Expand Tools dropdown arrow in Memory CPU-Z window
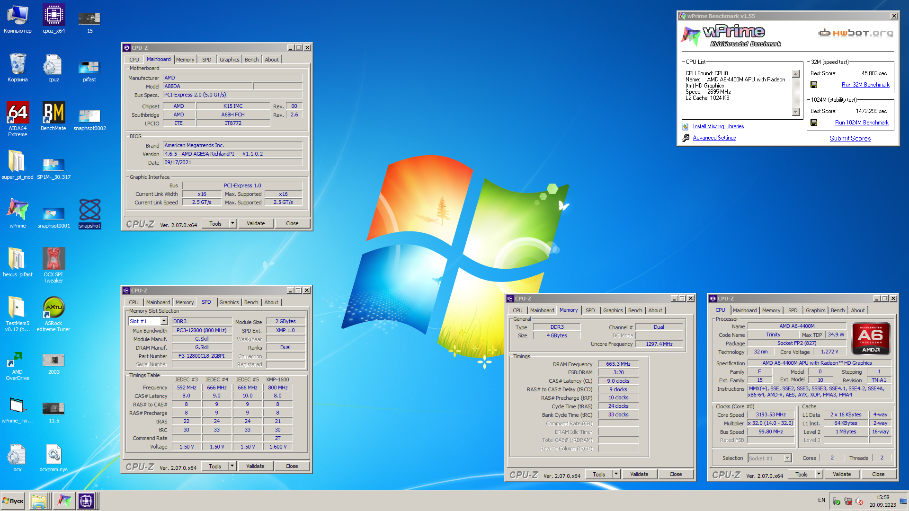 point(616,474)
